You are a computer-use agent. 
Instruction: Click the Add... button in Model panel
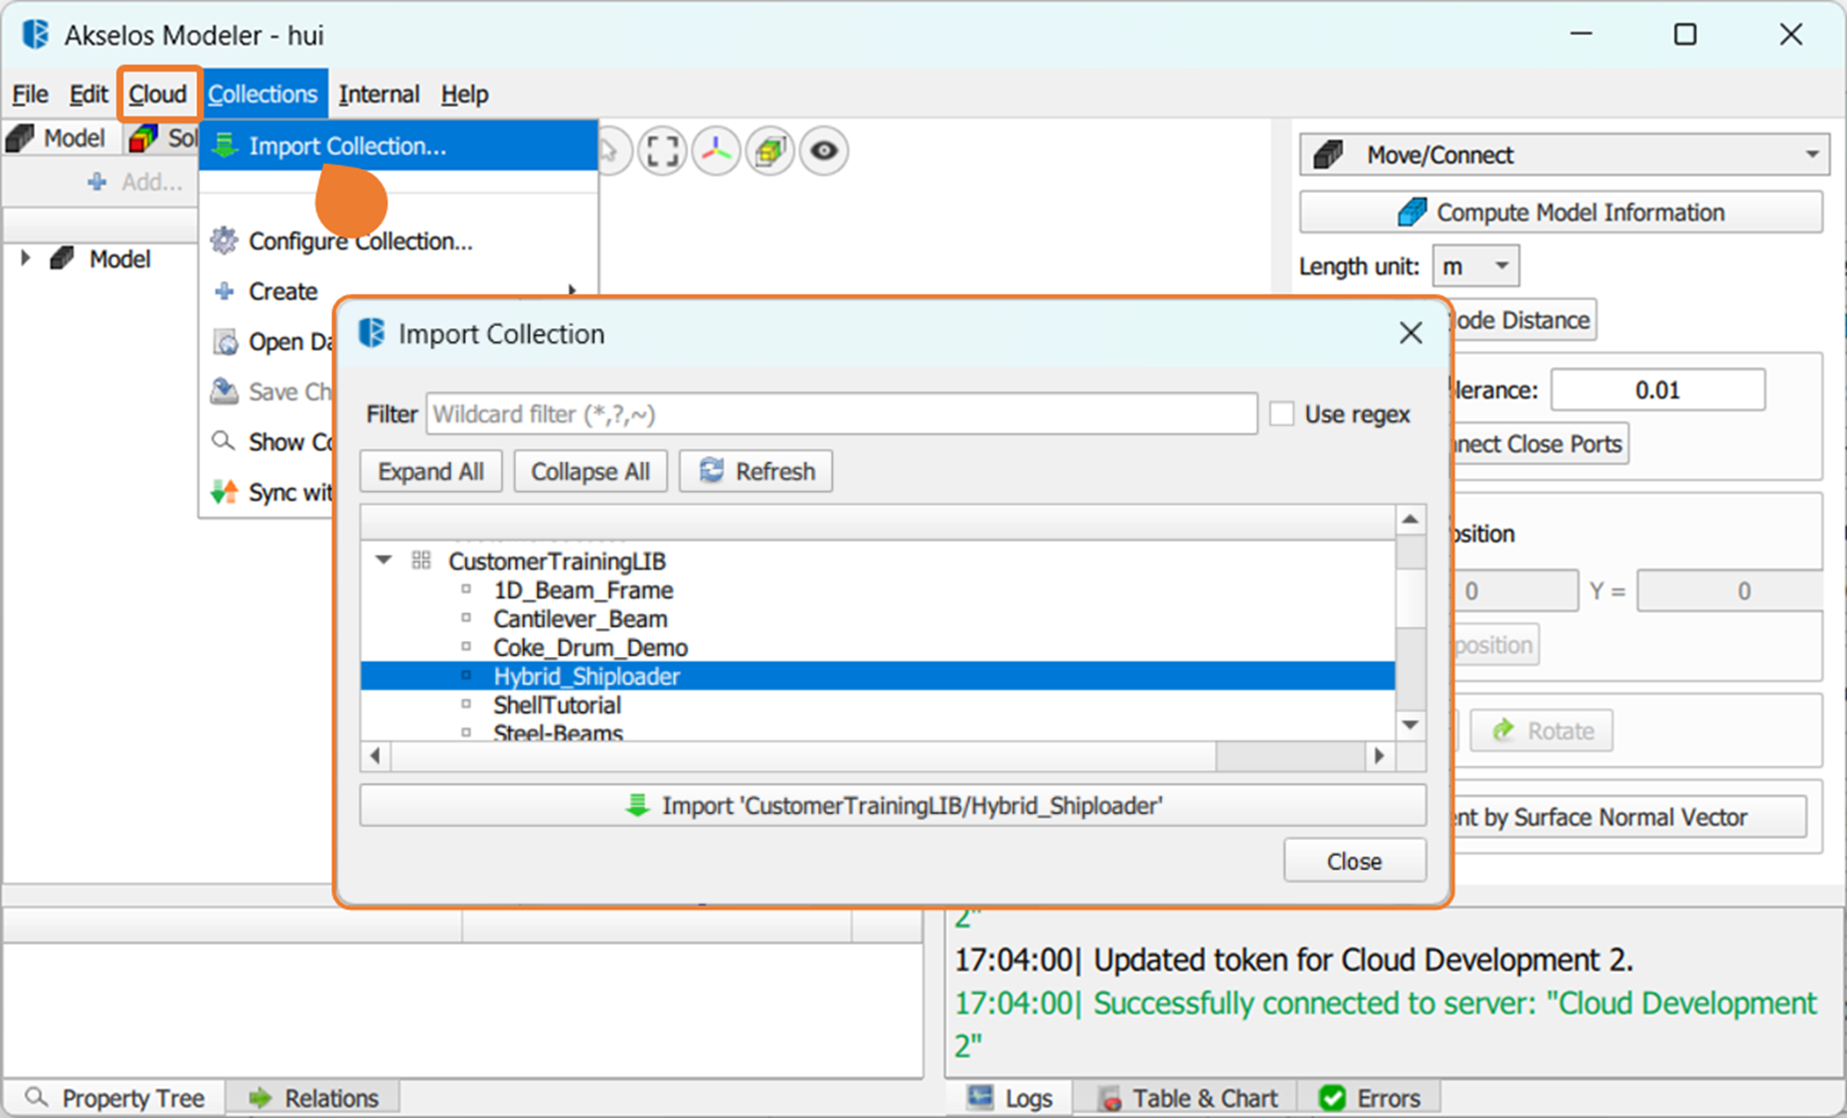click(x=135, y=182)
